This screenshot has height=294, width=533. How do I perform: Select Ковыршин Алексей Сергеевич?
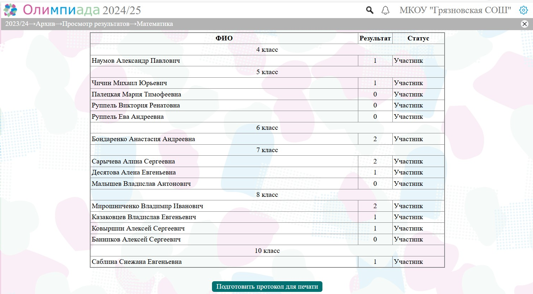click(138, 228)
